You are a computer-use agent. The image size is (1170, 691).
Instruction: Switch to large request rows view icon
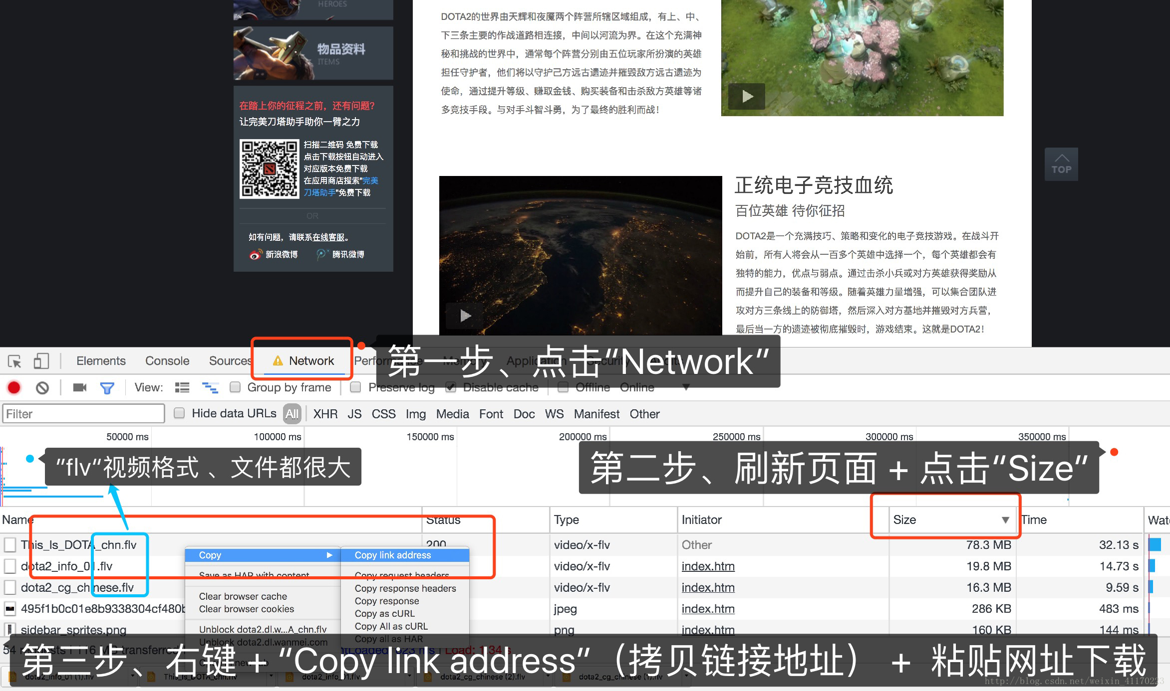point(182,387)
